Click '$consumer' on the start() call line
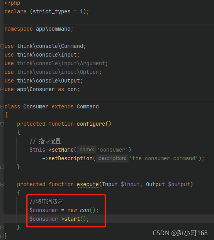Image resolution: width=214 pixels, height=240 pixels. (x=44, y=219)
